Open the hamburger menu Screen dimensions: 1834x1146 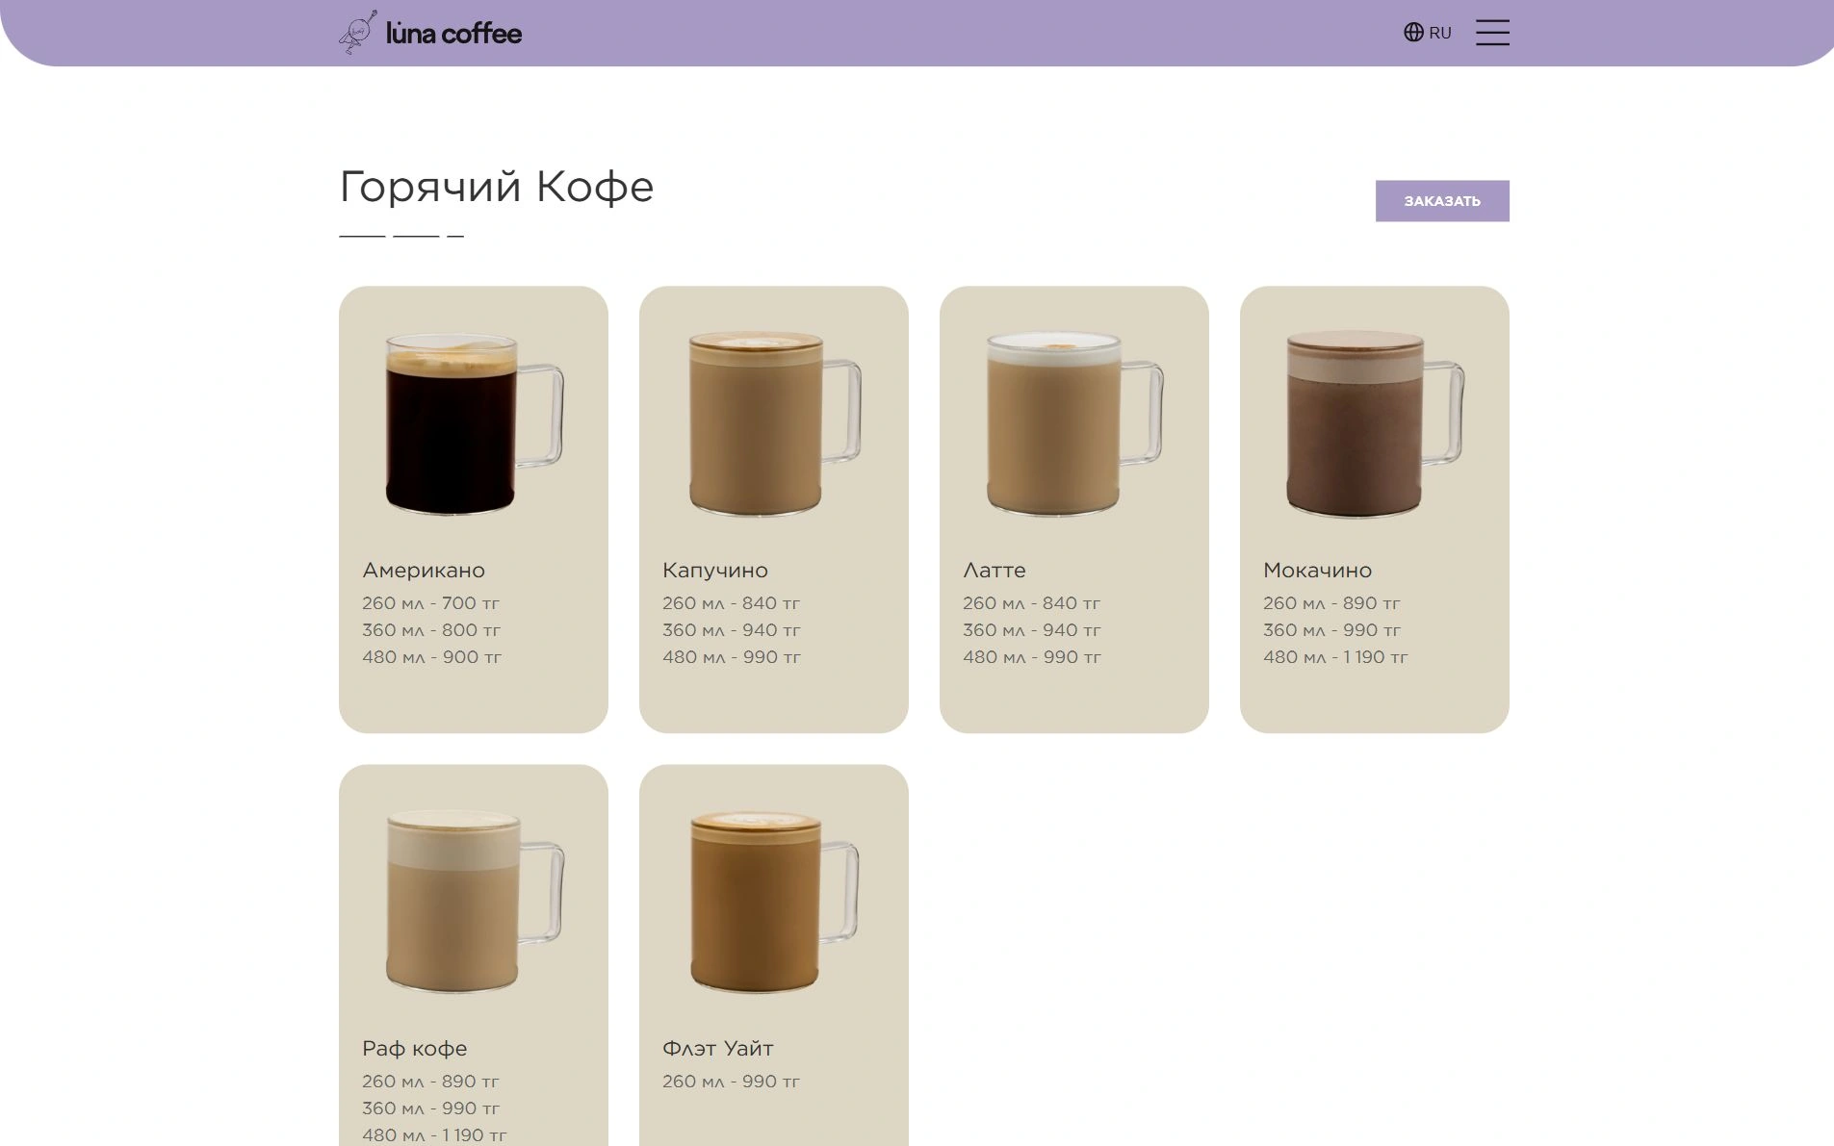pyautogui.click(x=1492, y=33)
